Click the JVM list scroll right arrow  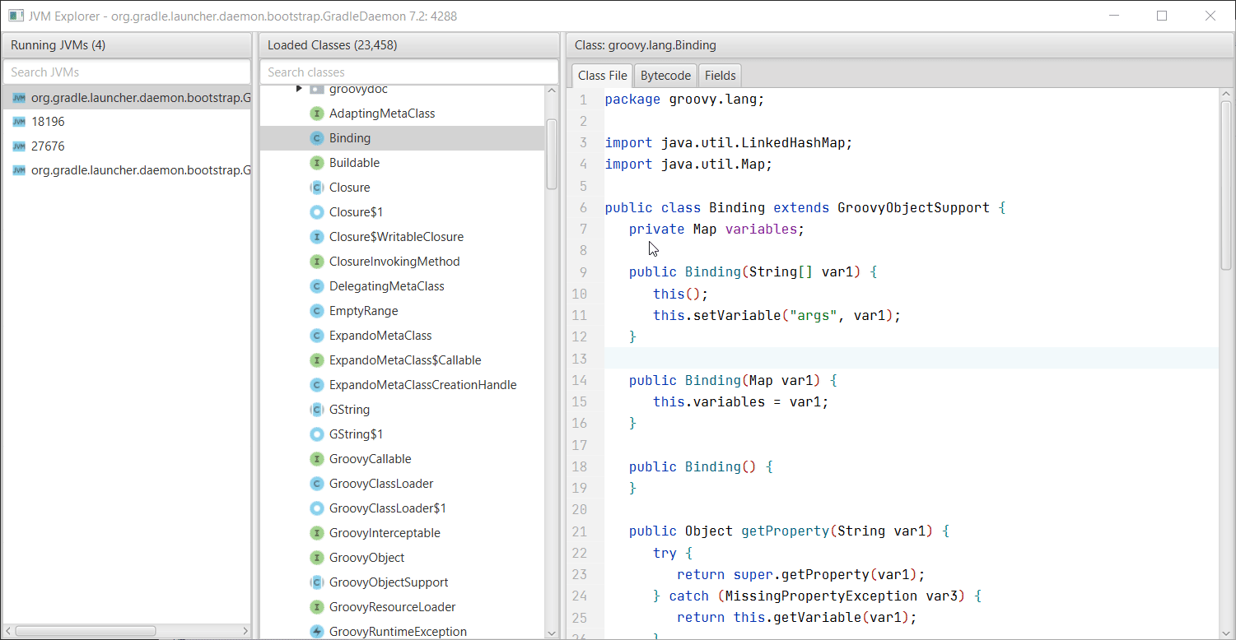click(245, 631)
